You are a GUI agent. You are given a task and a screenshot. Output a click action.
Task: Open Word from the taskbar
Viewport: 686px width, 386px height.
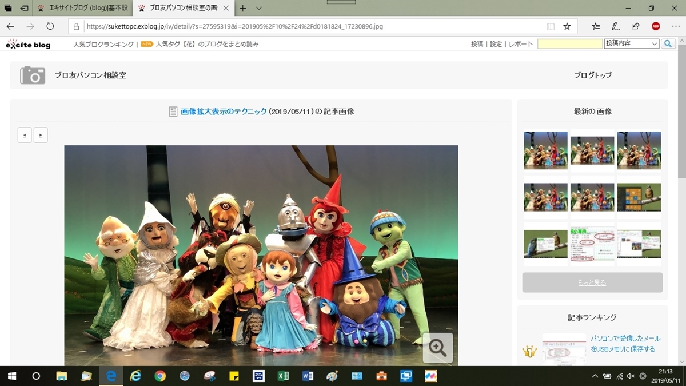(x=308, y=376)
